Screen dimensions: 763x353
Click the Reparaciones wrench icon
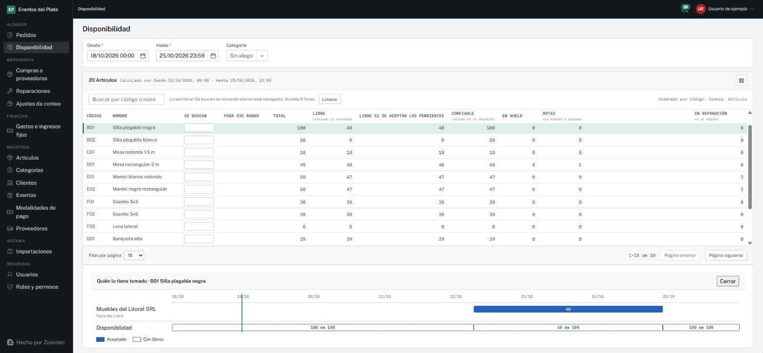(x=10, y=91)
